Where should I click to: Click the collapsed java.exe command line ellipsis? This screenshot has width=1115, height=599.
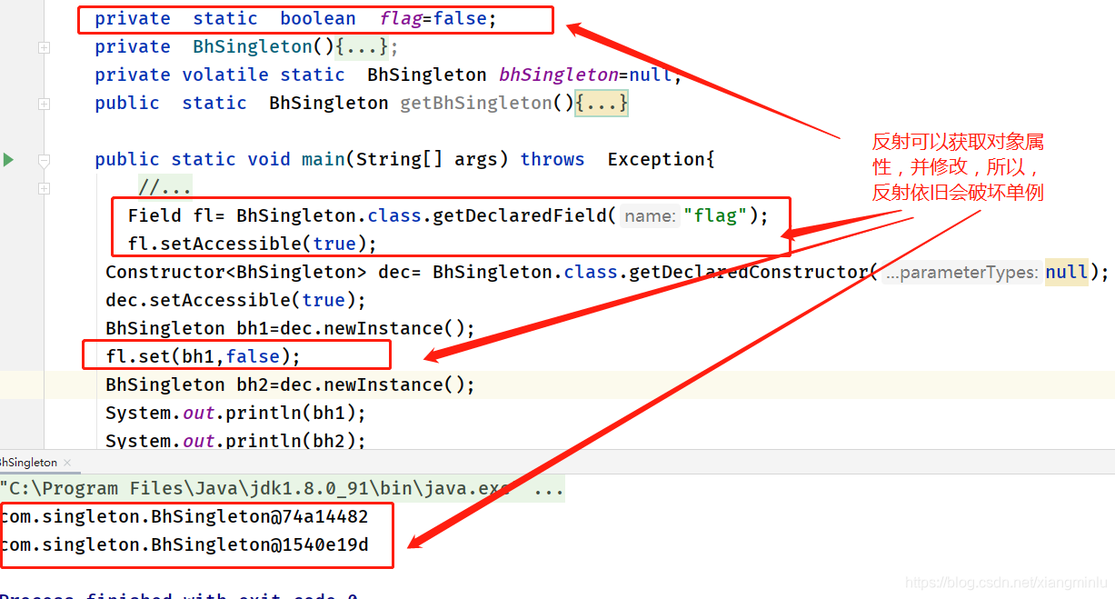coord(548,489)
